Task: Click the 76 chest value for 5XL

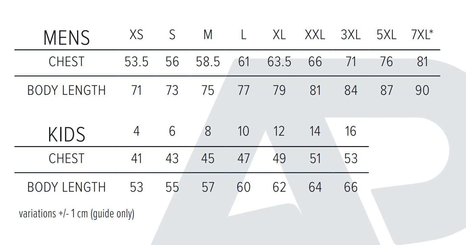Action: pos(386,62)
